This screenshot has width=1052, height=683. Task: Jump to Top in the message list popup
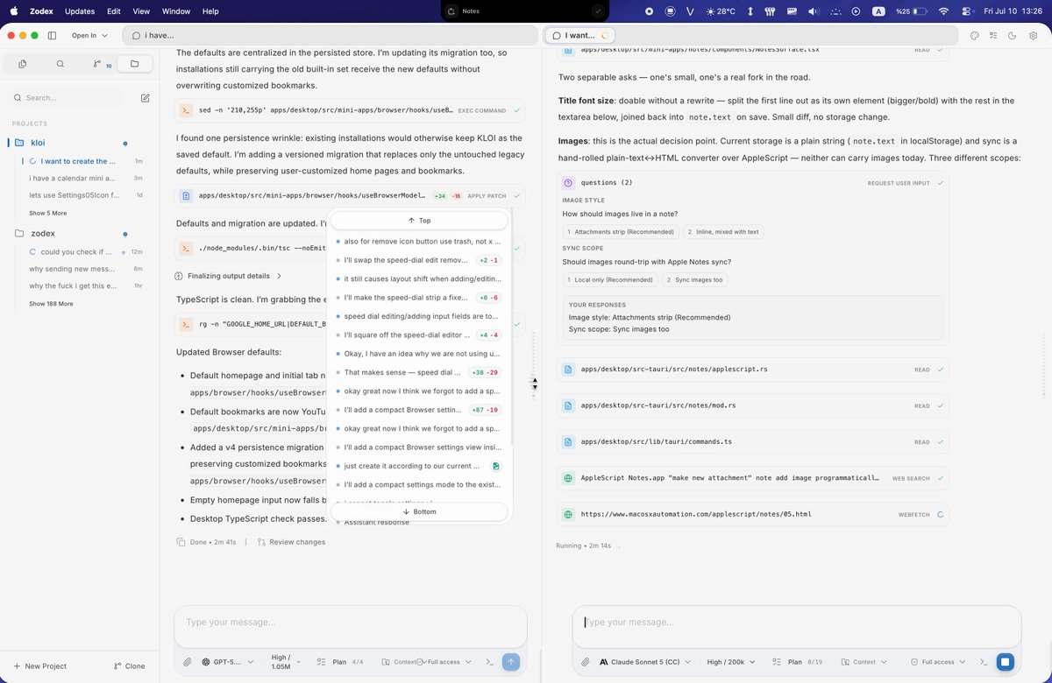[419, 221]
